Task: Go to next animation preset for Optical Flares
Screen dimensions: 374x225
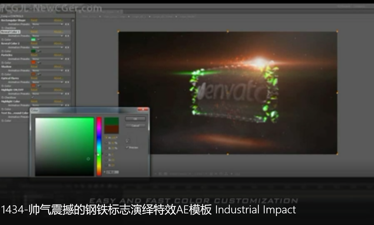Action: pyautogui.click(x=68, y=82)
